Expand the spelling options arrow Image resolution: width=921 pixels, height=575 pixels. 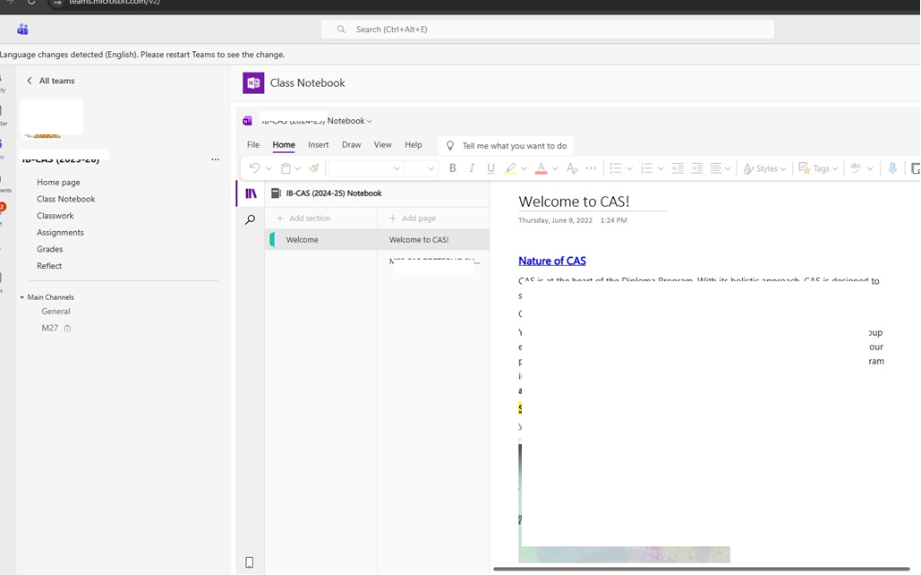[870, 168]
